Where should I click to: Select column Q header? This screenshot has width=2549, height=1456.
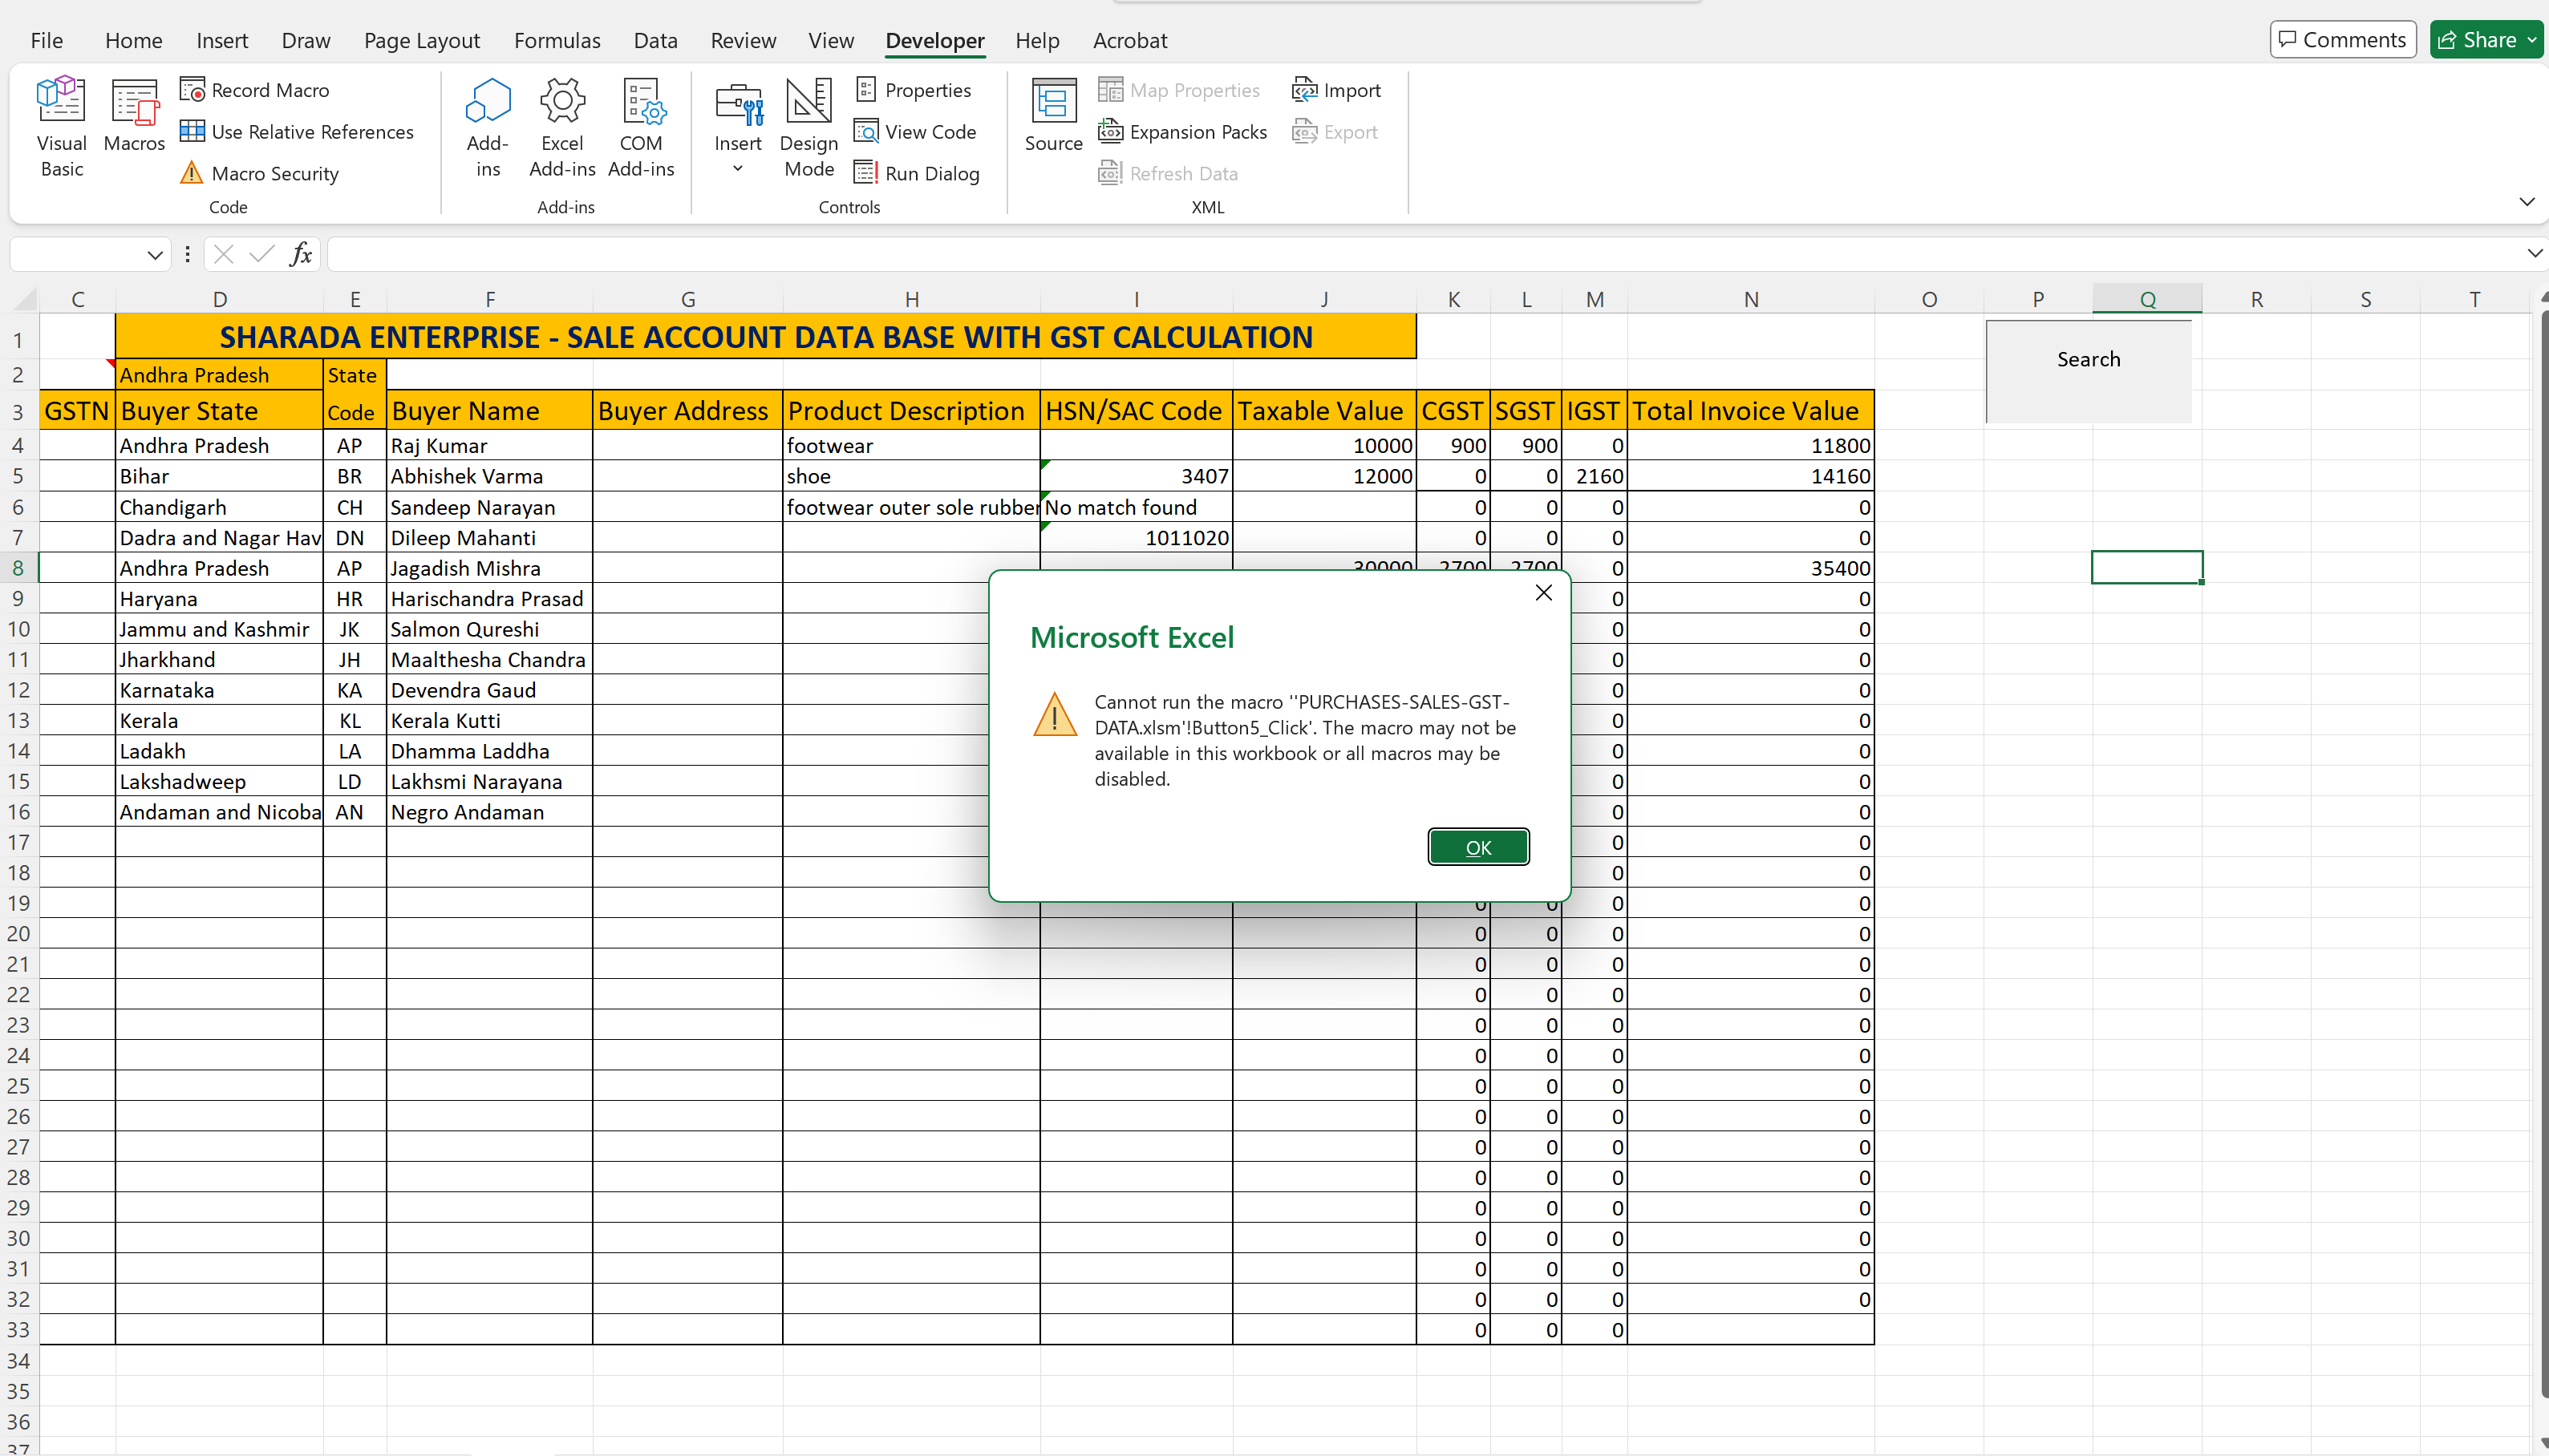click(x=2147, y=299)
